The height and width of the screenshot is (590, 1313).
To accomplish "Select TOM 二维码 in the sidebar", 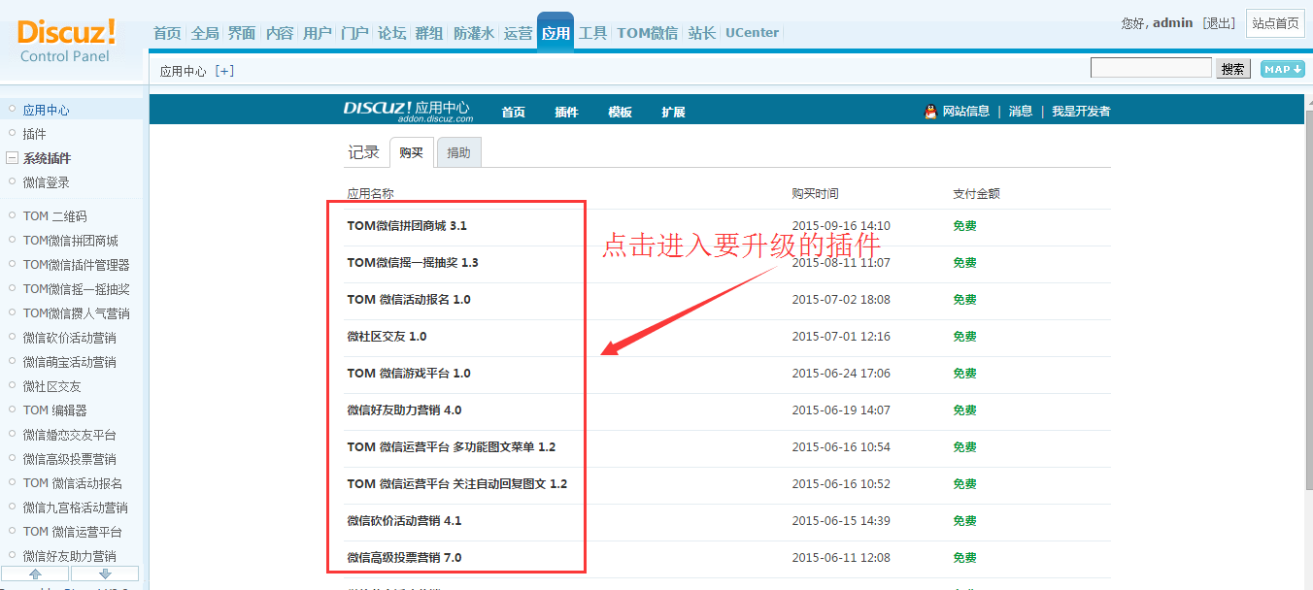I will [x=54, y=216].
